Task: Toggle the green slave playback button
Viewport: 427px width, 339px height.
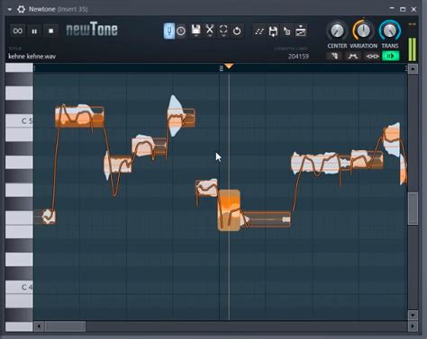Action: (391, 56)
